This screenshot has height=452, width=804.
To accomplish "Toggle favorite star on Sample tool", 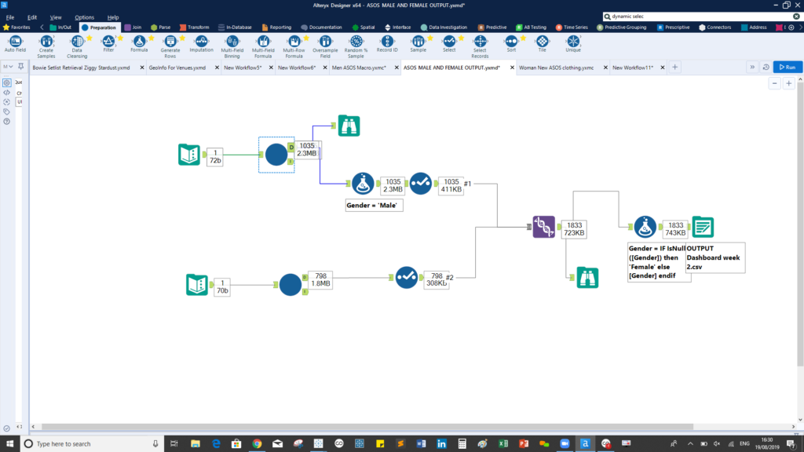I will (429, 36).
